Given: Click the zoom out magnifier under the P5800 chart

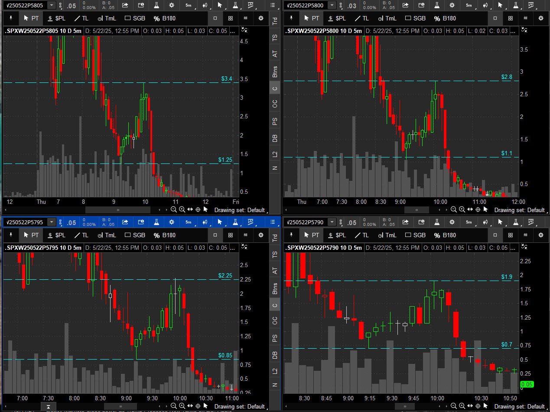Looking at the screenshot, I should pyautogui.click(x=453, y=210).
